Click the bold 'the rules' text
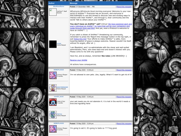This screenshot has height=136, width=181. (x=106, y=56)
